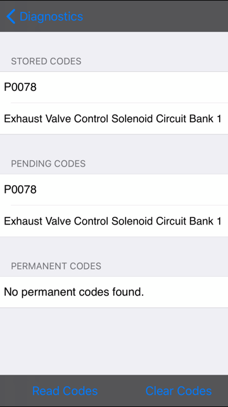Click the word 'Exhaust' in the pending code description

pos(23,221)
